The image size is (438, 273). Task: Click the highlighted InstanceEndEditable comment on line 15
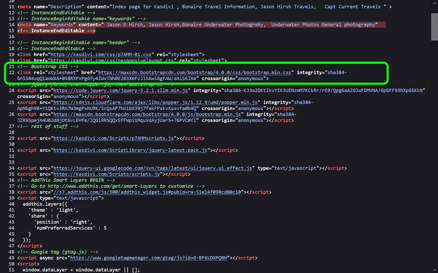pyautogui.click(x=56, y=31)
